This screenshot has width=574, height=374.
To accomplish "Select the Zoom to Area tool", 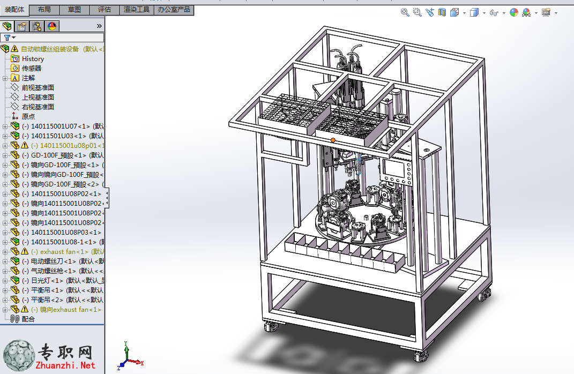I will click(x=418, y=12).
